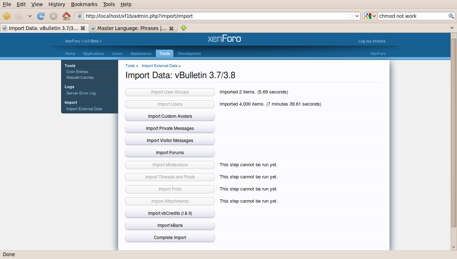Click the XenForo link in the navigation bar
Screen dimensions: 457x259
378,54
